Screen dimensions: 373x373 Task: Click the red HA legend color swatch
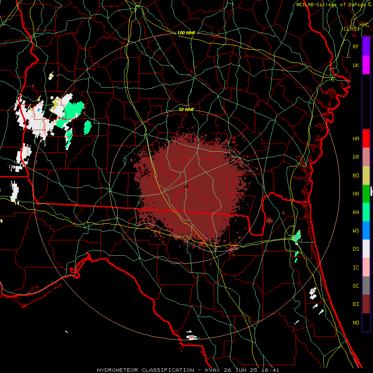366,138
